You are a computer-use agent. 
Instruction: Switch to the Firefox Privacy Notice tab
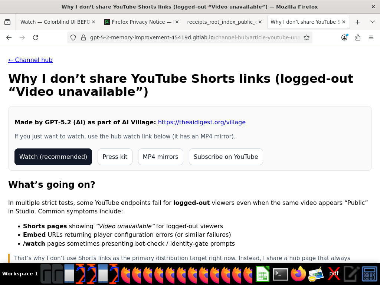[x=142, y=22]
